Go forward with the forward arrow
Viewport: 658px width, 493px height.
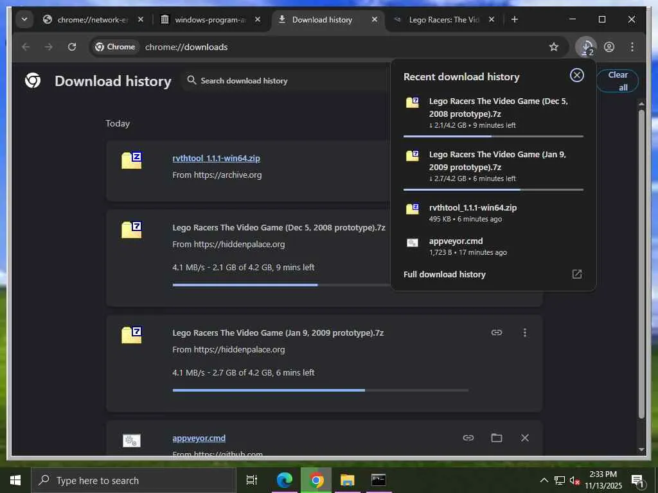[x=49, y=47]
